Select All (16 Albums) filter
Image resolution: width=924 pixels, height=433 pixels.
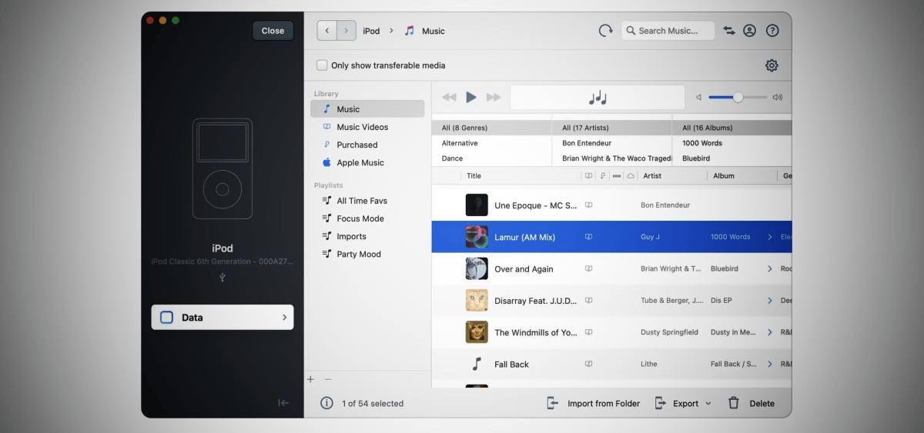[732, 128]
